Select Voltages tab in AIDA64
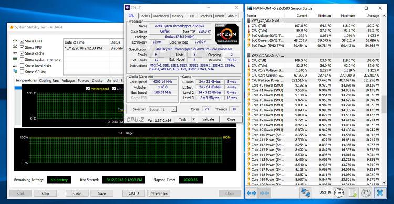The image size is (394, 204). pos(68,81)
